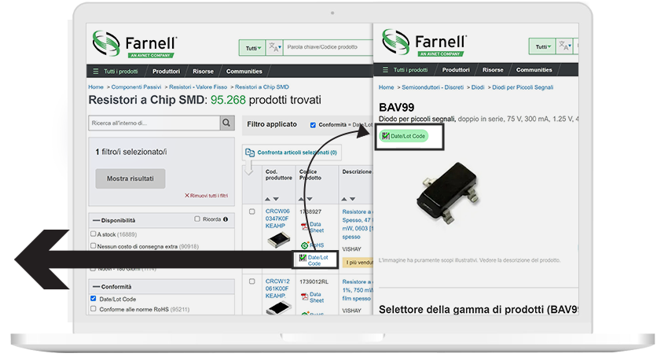668x357 pixels.
Task: Open Risorse menu in BAV99 window
Action: (x=493, y=70)
